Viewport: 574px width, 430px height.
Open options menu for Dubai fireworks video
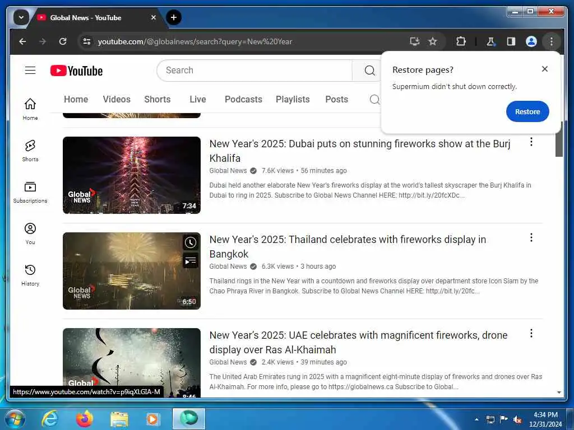531,142
